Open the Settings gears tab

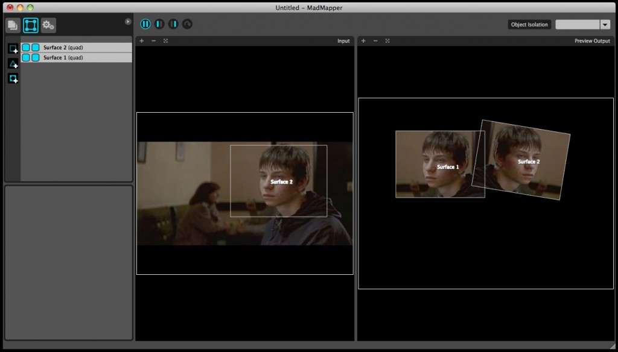coord(48,25)
